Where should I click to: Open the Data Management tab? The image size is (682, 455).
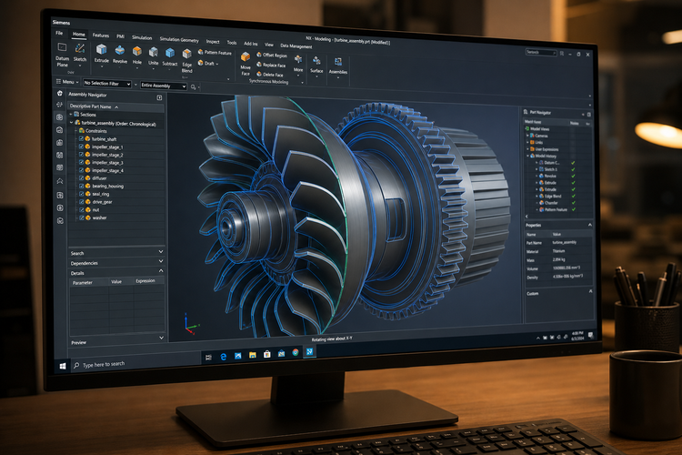(296, 45)
